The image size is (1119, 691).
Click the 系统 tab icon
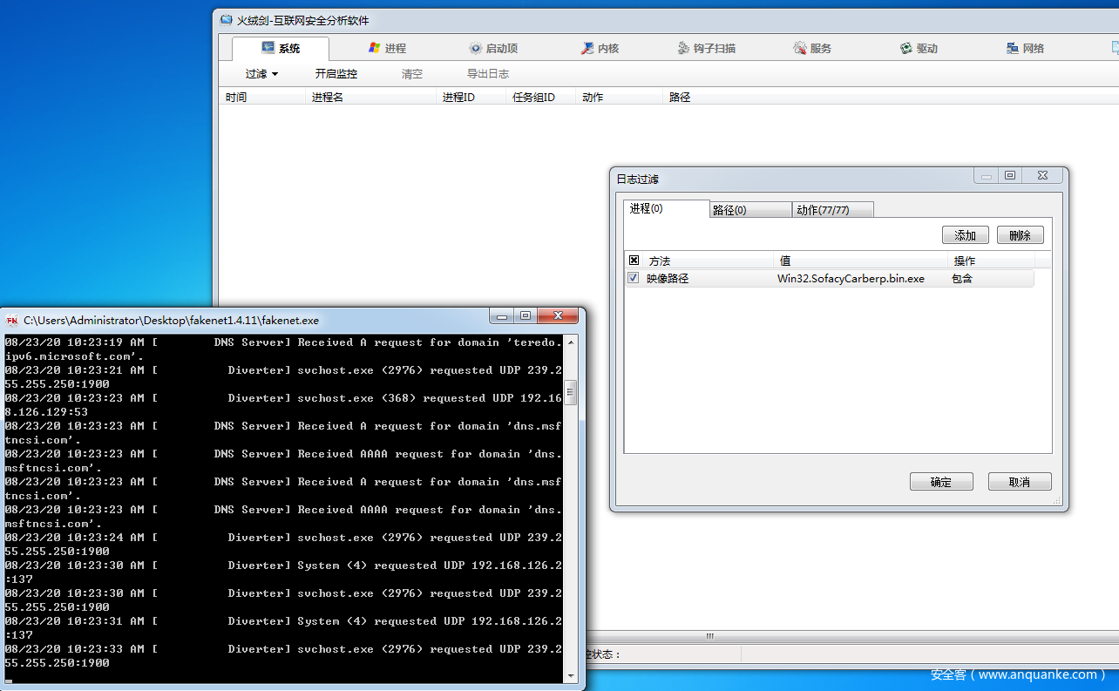click(268, 48)
